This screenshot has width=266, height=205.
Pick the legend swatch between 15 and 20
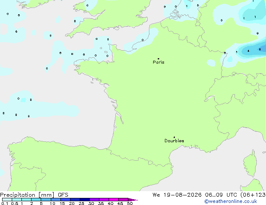[65, 200]
